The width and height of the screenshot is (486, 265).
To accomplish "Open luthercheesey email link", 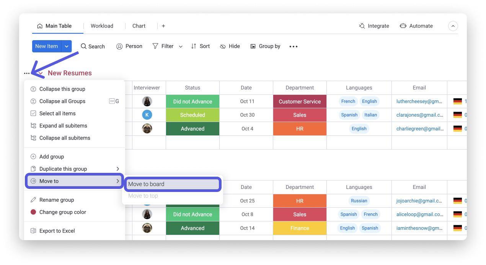I will 419,101.
